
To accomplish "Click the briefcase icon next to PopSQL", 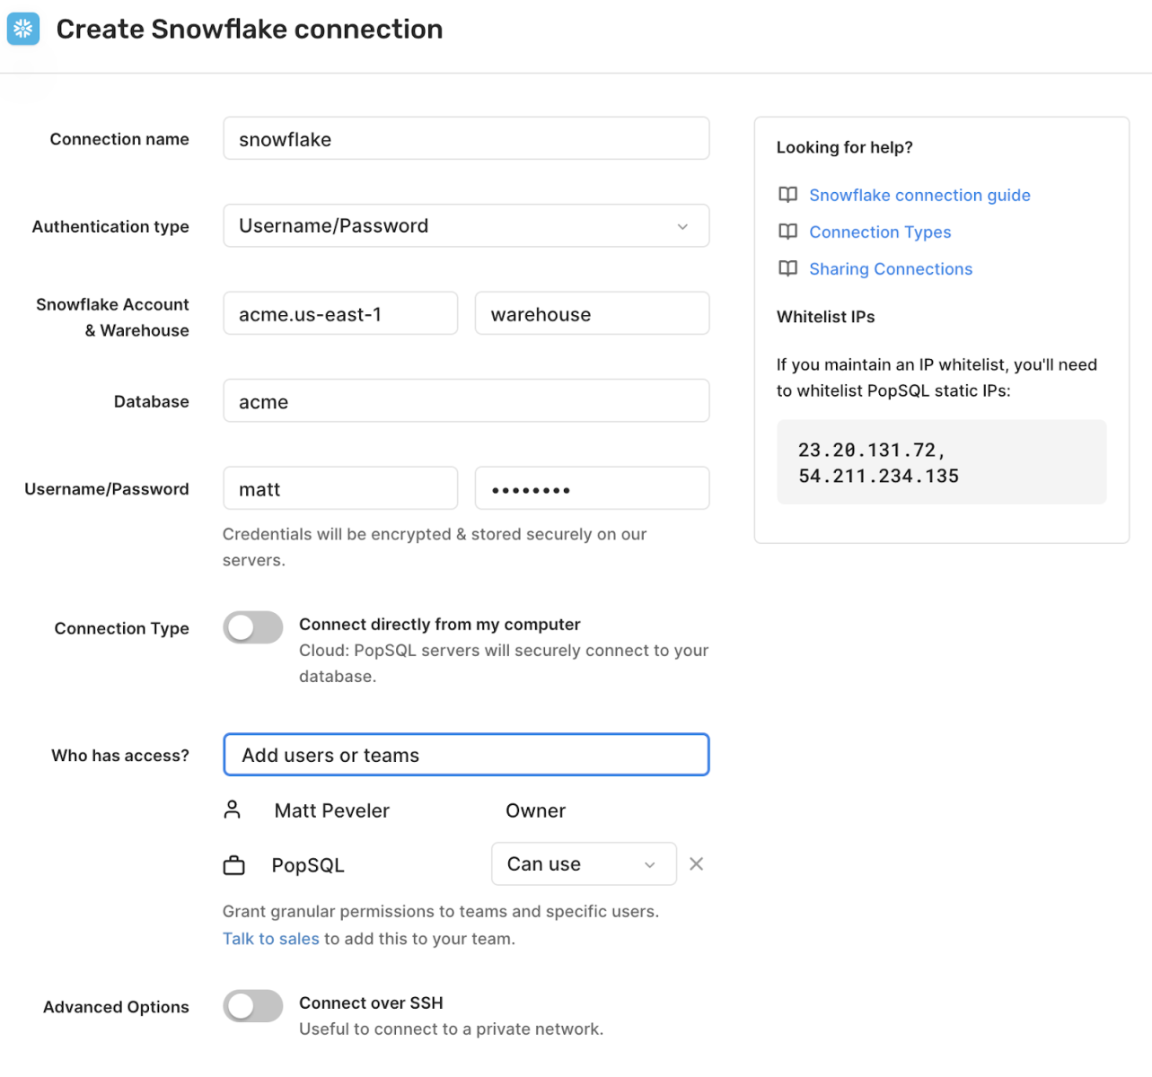I will tap(233, 864).
